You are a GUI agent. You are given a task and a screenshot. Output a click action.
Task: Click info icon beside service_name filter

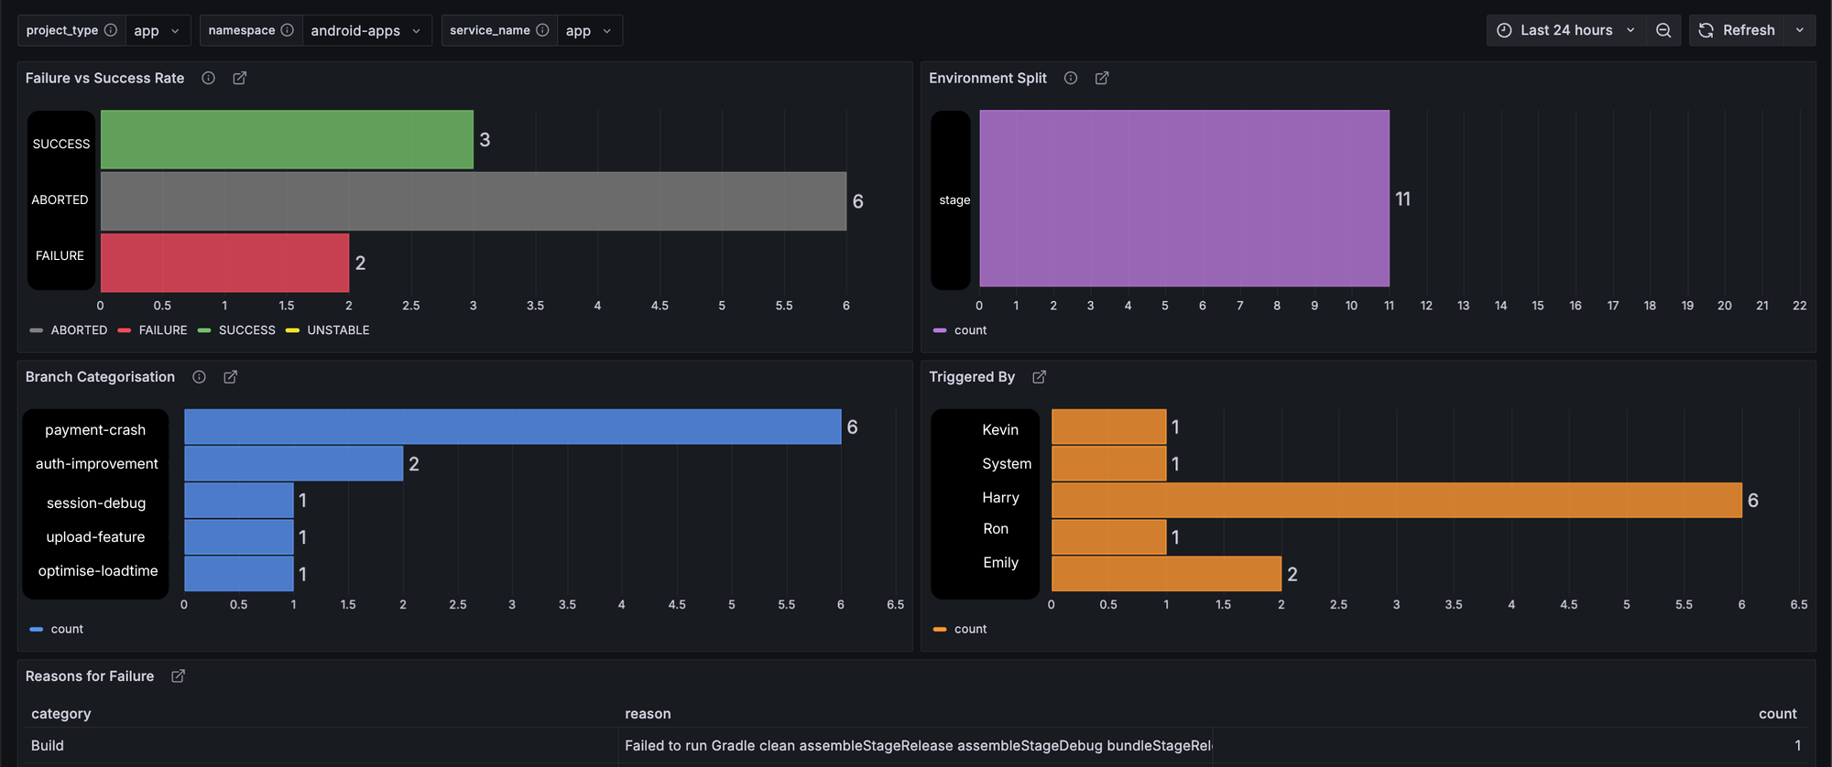tap(542, 30)
